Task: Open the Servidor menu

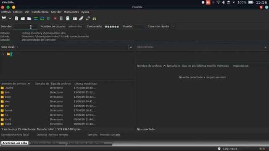Action: (56, 12)
